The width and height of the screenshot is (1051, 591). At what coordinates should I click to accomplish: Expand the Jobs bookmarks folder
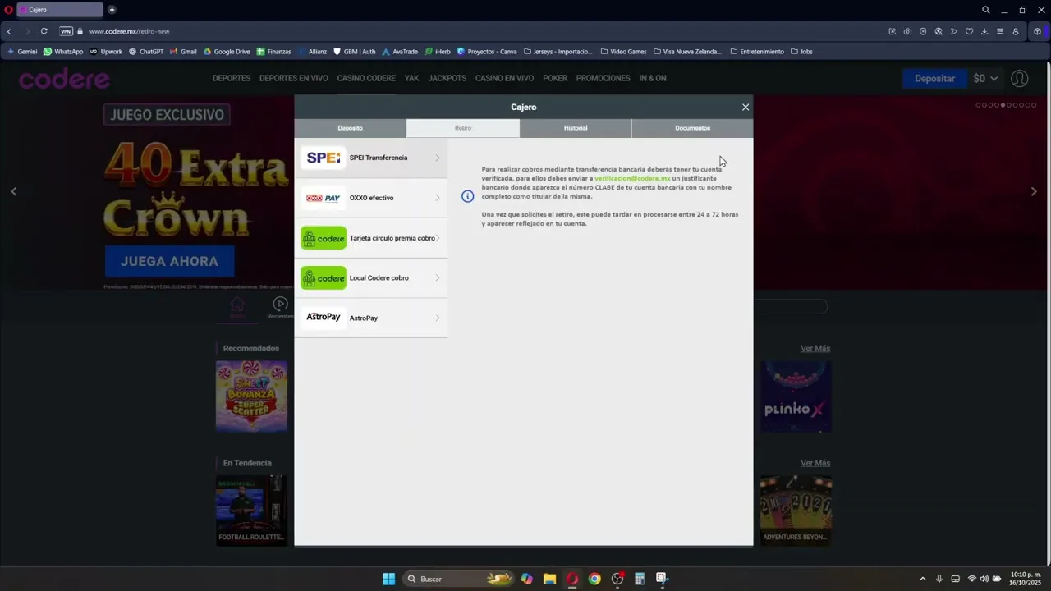[801, 52]
